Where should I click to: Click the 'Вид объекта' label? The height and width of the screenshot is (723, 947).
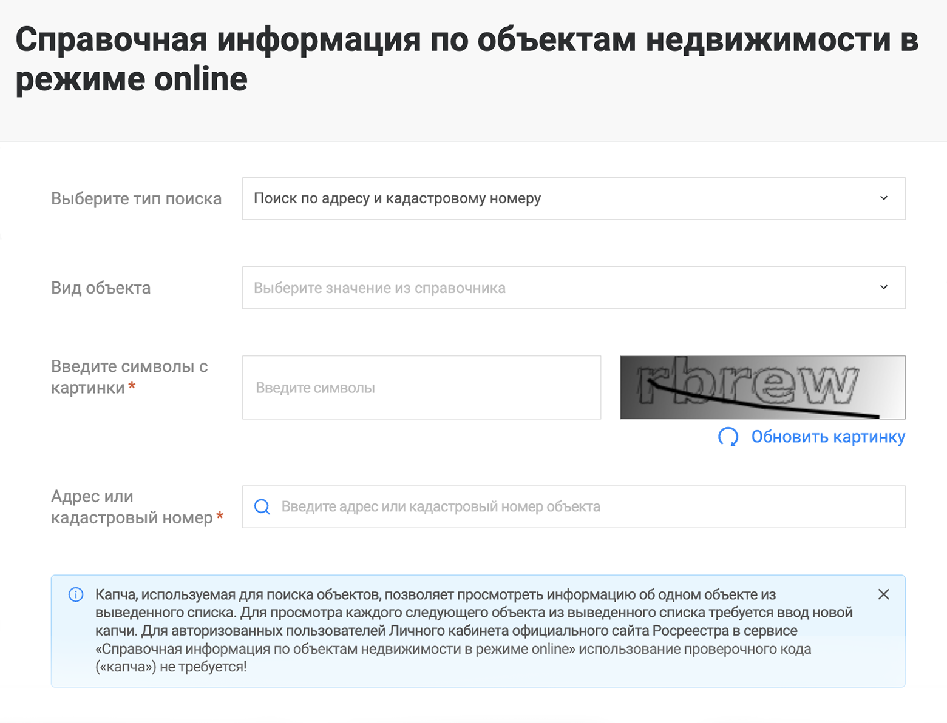coord(101,288)
